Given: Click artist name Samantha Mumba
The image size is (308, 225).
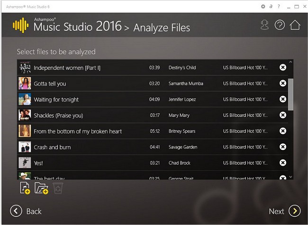Looking at the screenshot, I should 186,84.
